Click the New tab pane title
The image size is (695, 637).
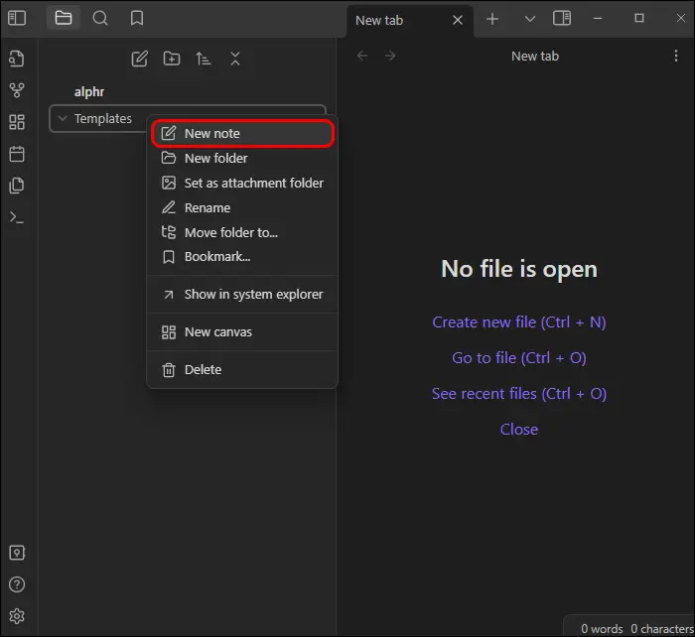535,57
